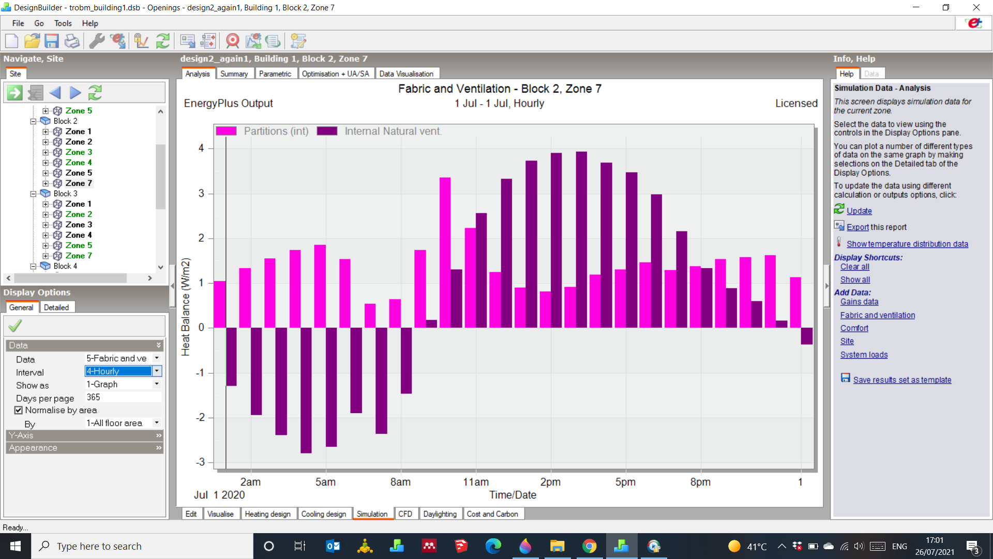This screenshot has height=559, width=993.
Task: Open program options with the wrench icon
Action: tap(97, 40)
